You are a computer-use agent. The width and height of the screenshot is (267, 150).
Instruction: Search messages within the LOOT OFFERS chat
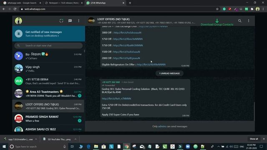[x=240, y=21]
